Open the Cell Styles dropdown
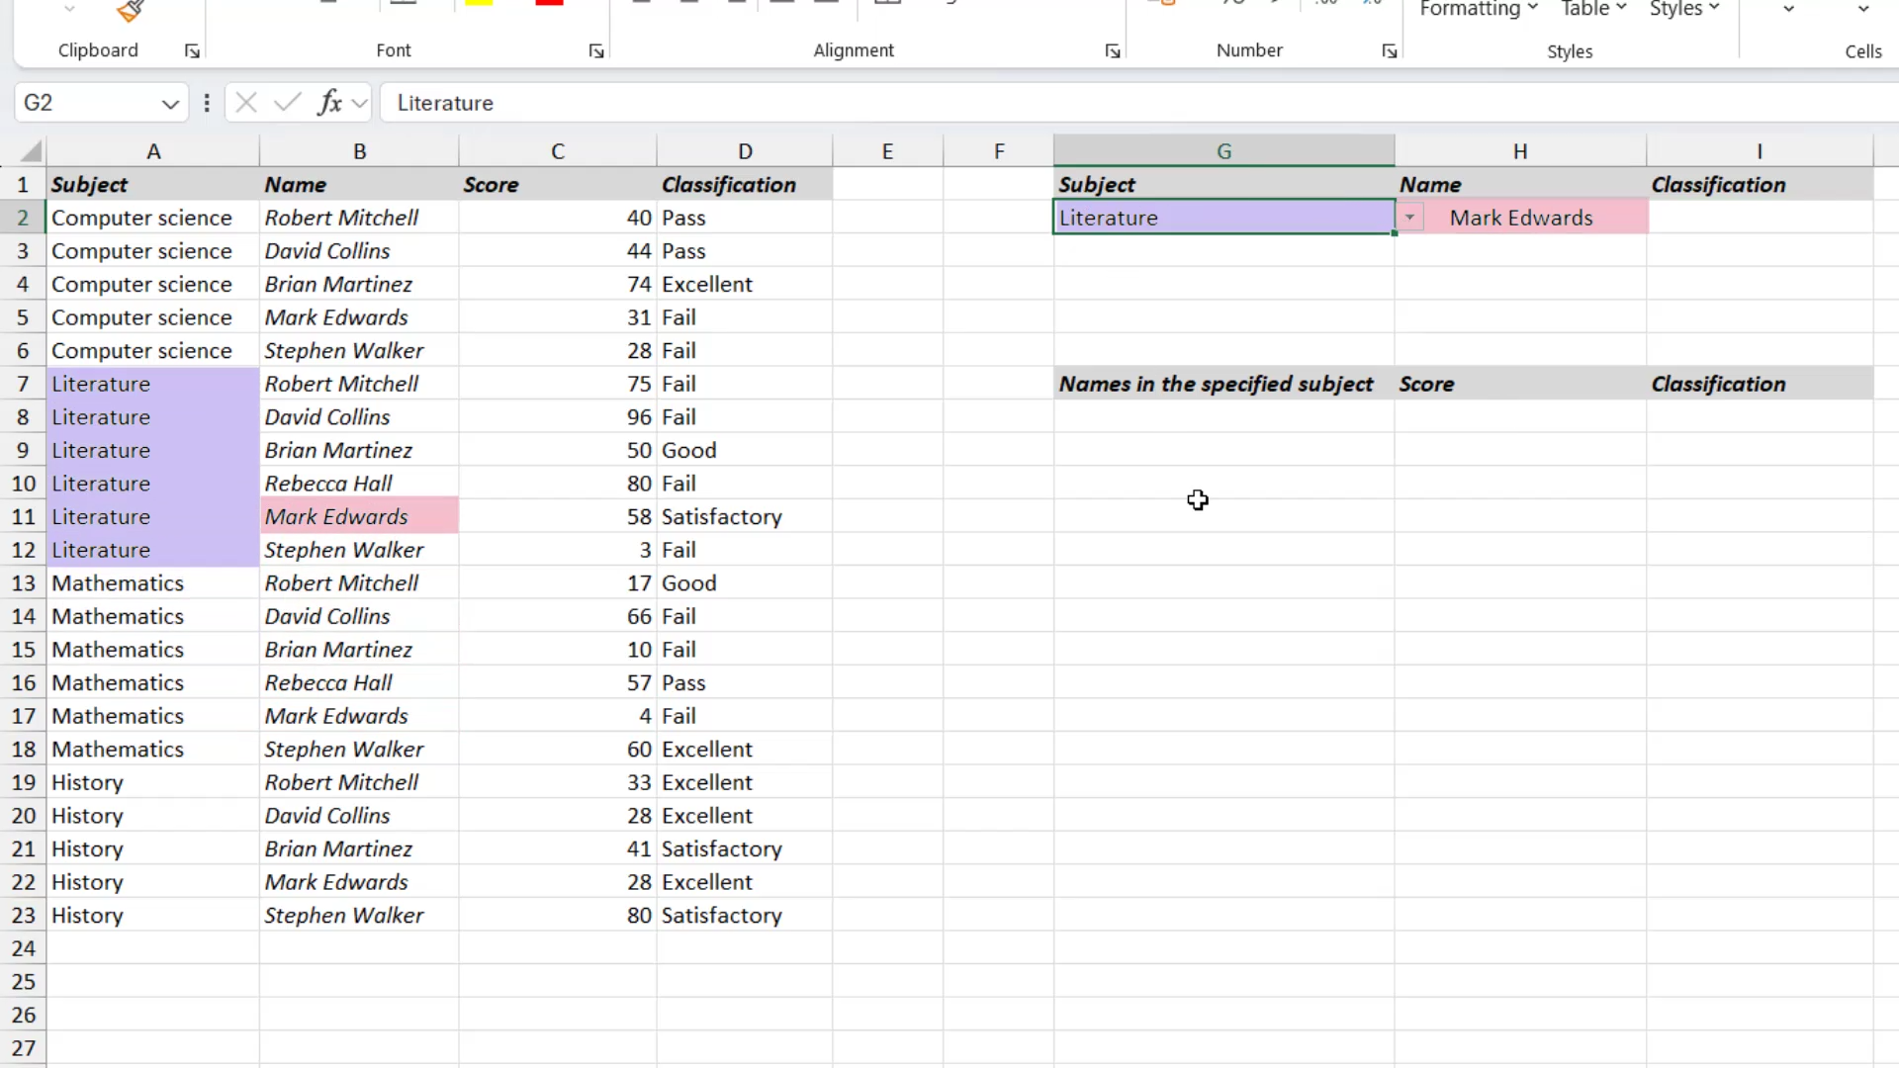This screenshot has height=1068, width=1899. coord(1684,9)
